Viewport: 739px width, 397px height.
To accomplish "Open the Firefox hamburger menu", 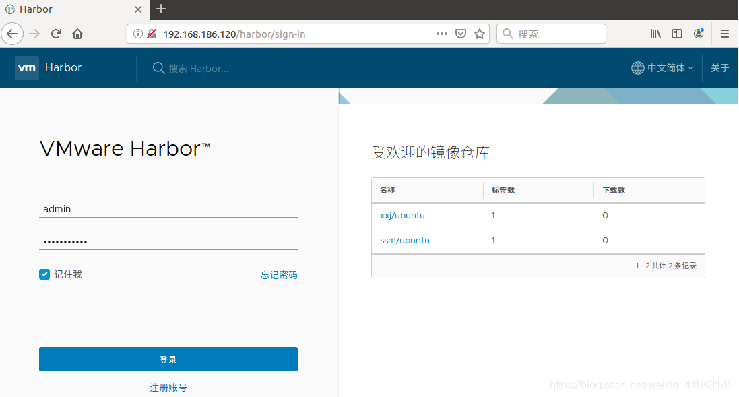I will pyautogui.click(x=725, y=34).
